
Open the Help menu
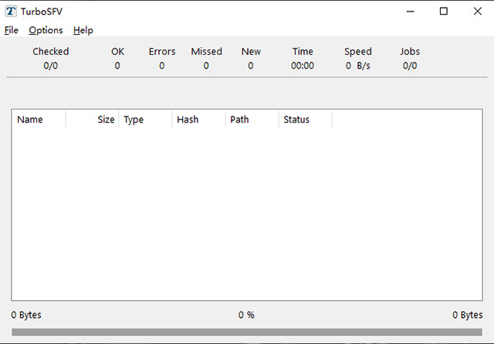(83, 30)
